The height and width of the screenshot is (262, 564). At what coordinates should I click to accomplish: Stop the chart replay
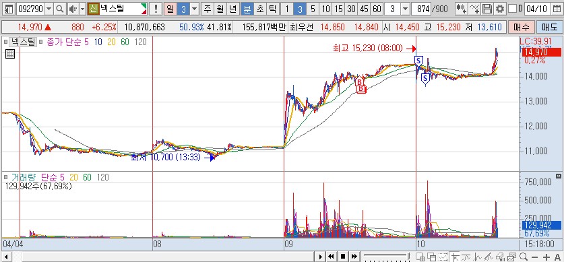(x=343, y=257)
